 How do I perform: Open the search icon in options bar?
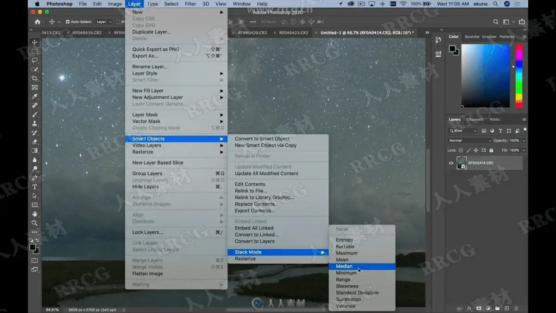pos(496,22)
